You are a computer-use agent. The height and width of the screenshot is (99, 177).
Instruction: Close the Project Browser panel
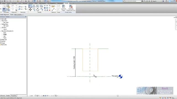26,17
